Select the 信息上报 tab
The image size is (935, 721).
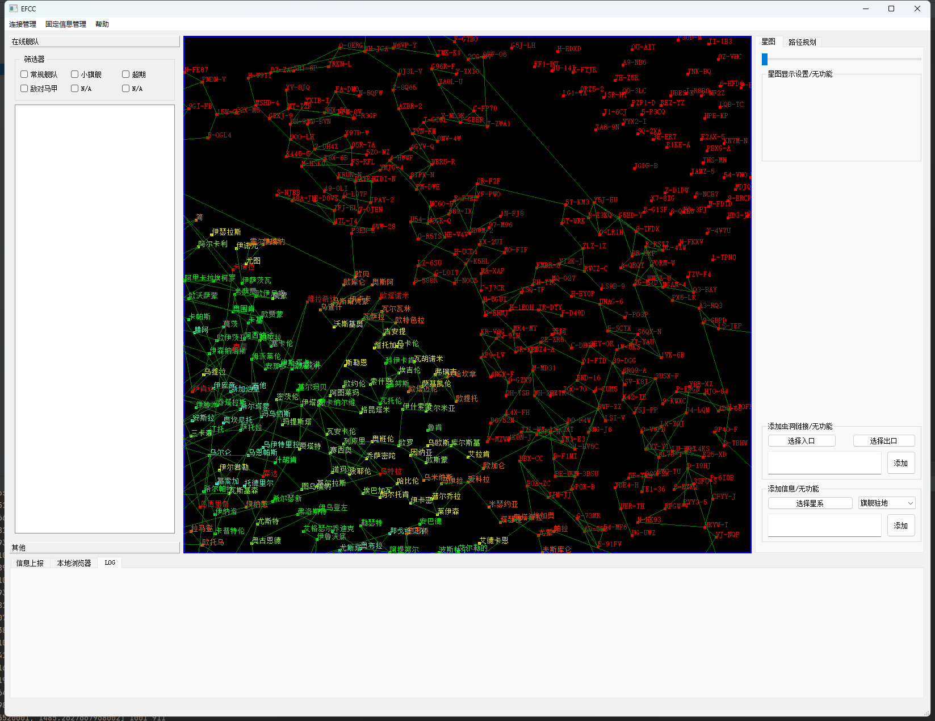coord(30,563)
